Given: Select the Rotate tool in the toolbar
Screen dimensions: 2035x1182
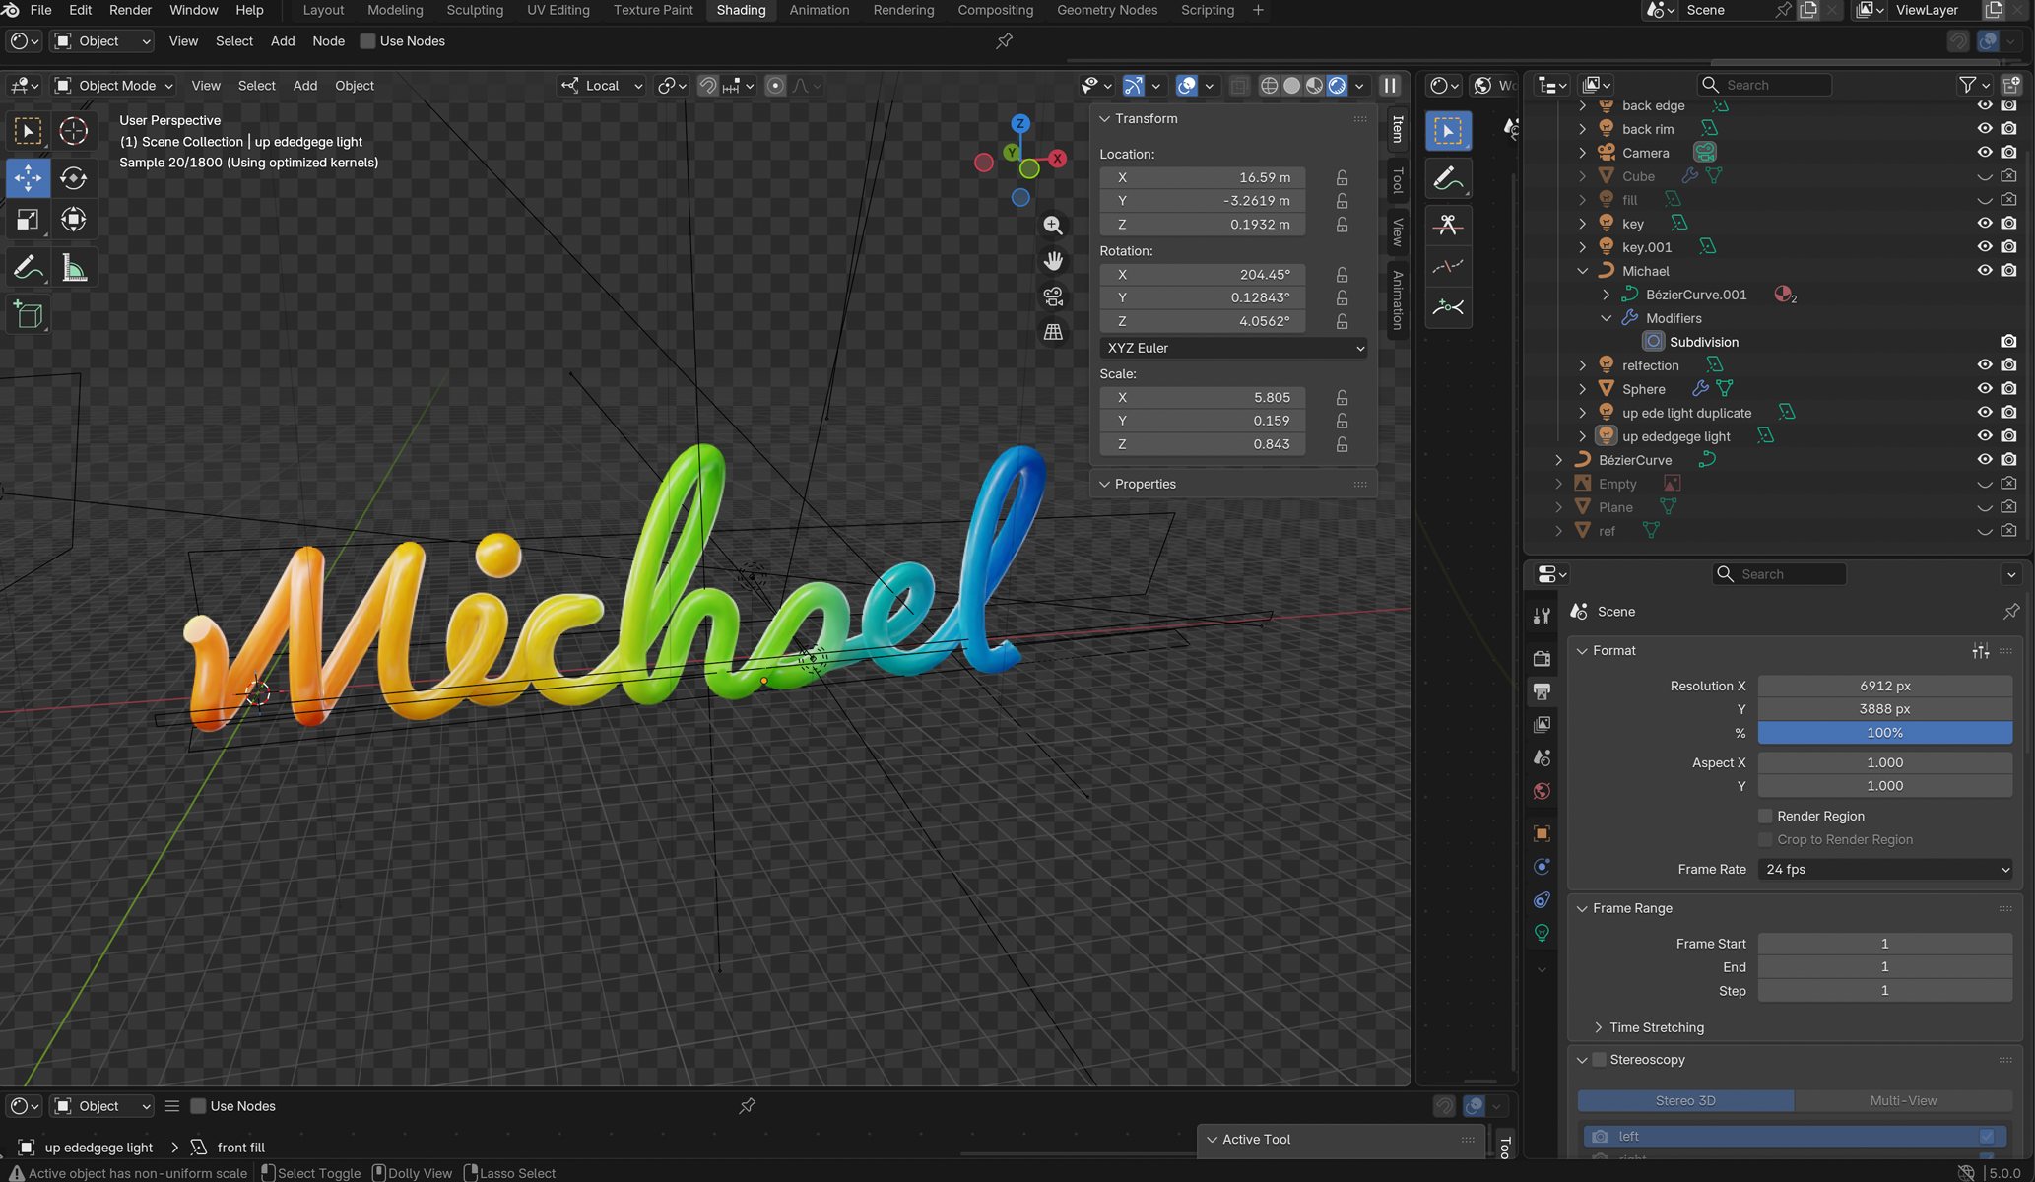Looking at the screenshot, I should pyautogui.click(x=74, y=178).
